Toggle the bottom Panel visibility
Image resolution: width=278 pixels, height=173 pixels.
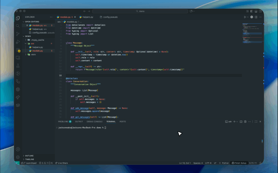[256, 11]
